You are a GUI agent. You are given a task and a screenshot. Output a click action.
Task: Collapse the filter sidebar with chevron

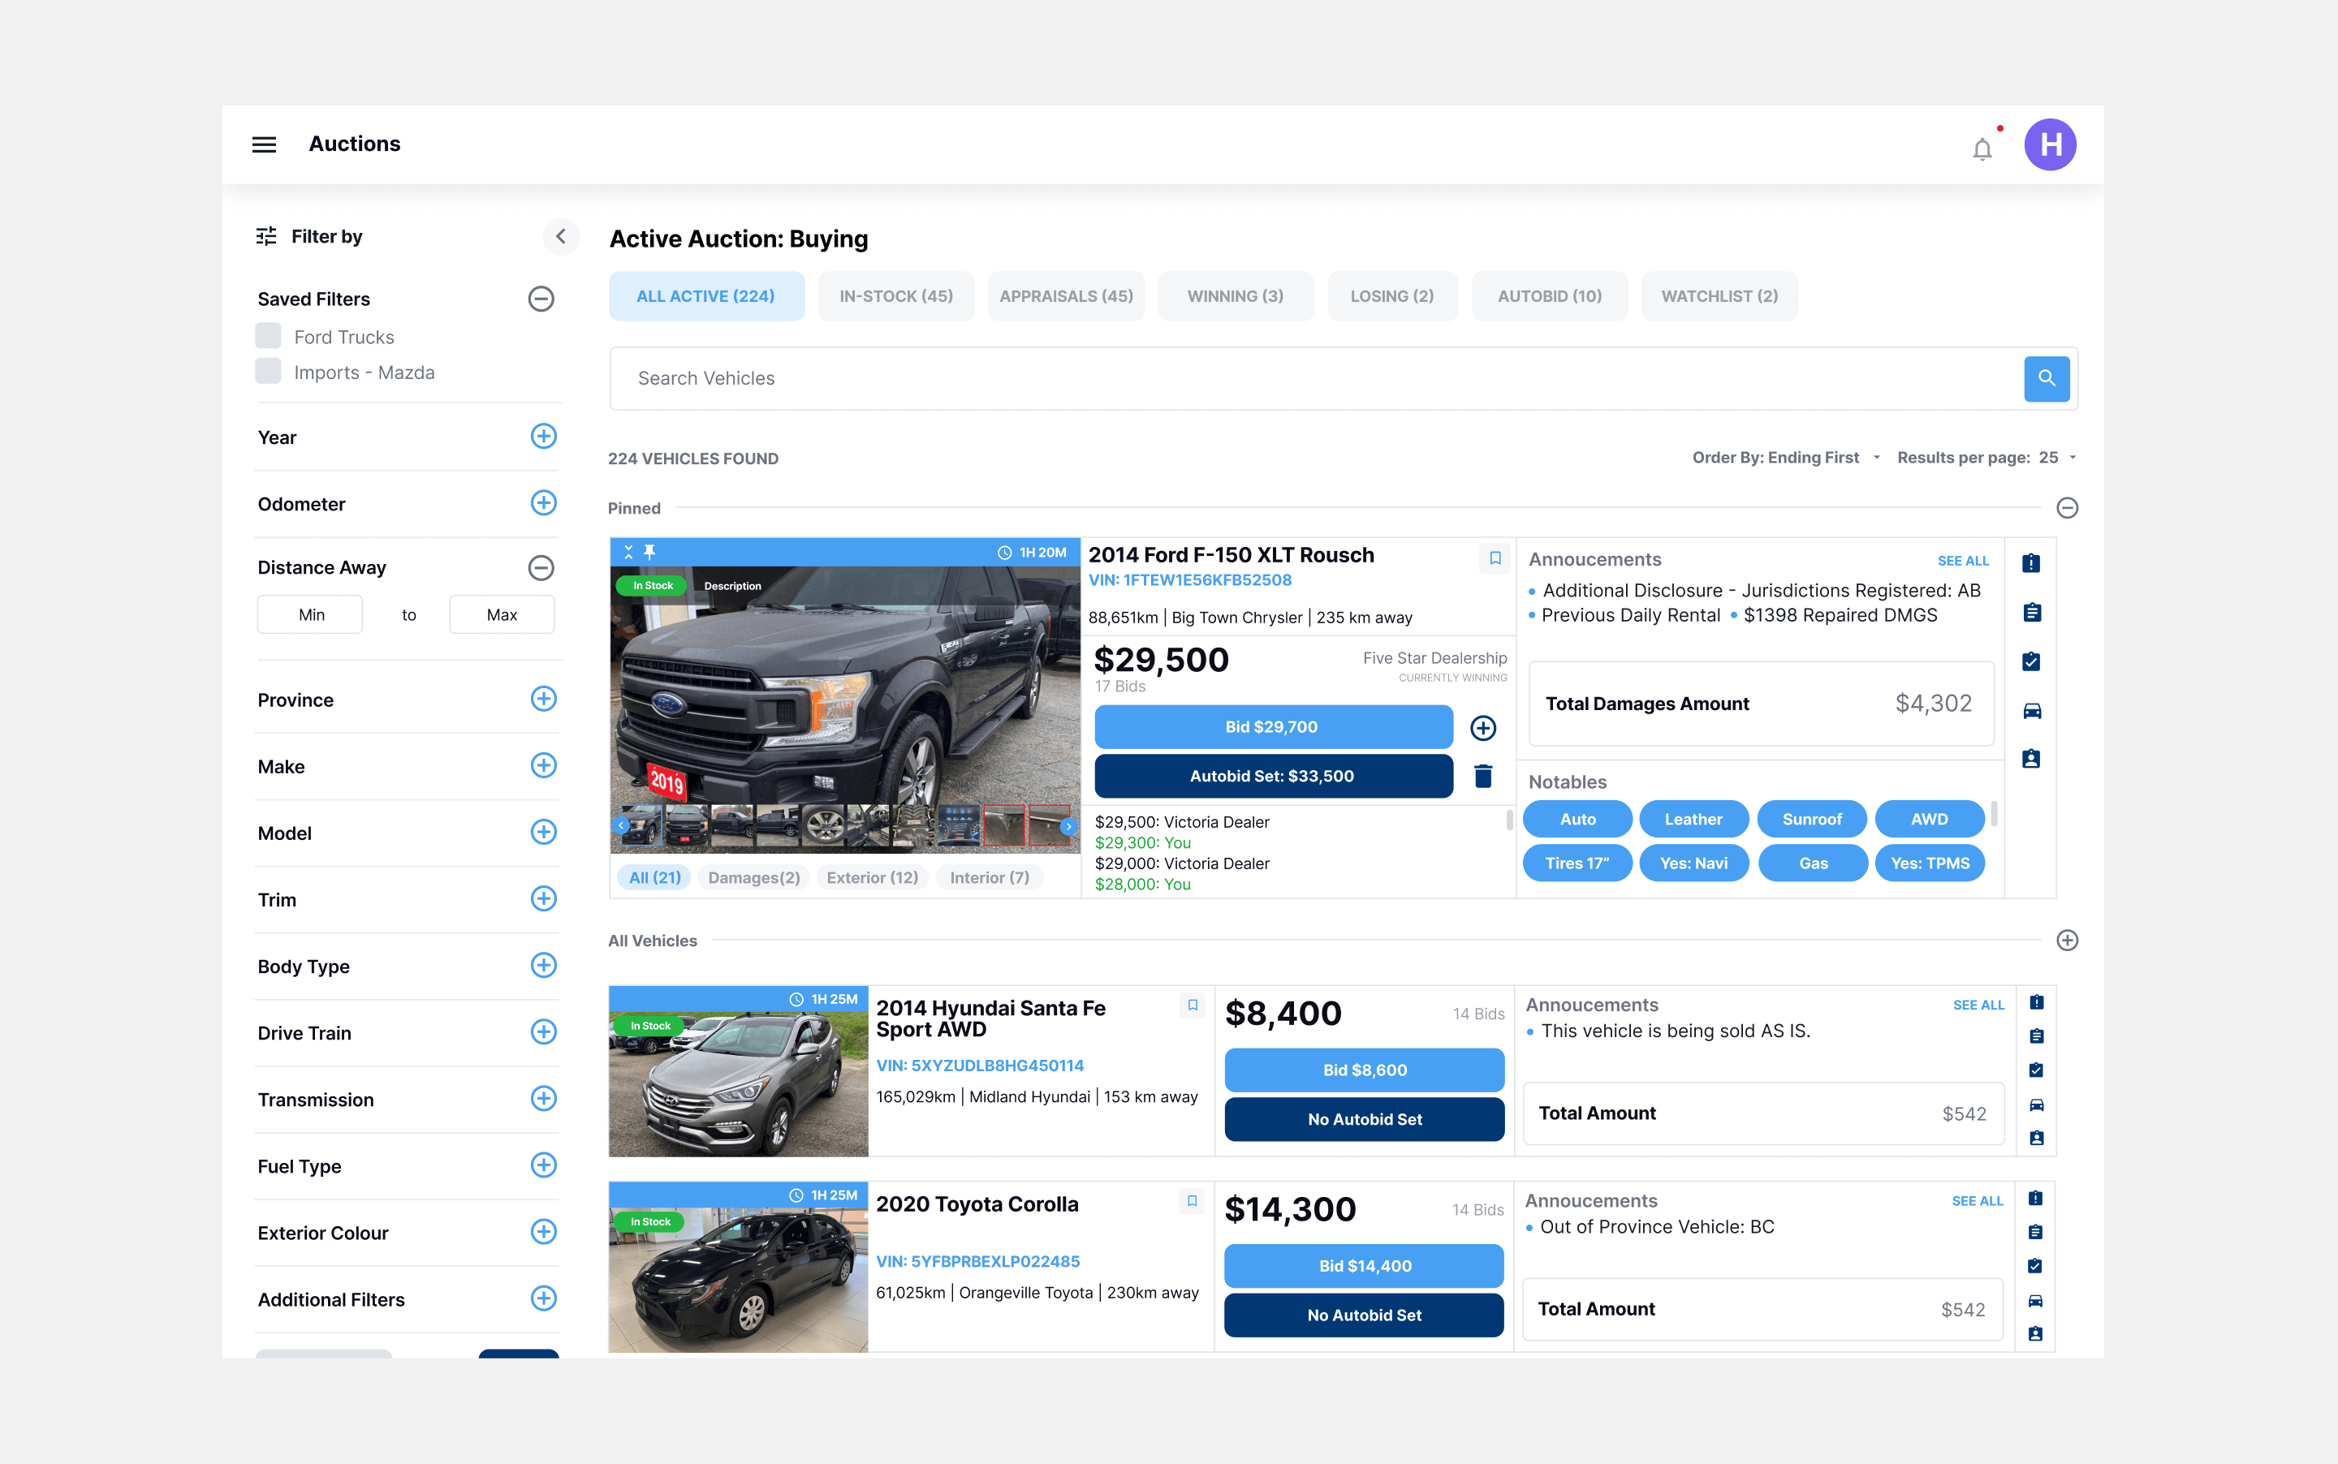561,236
